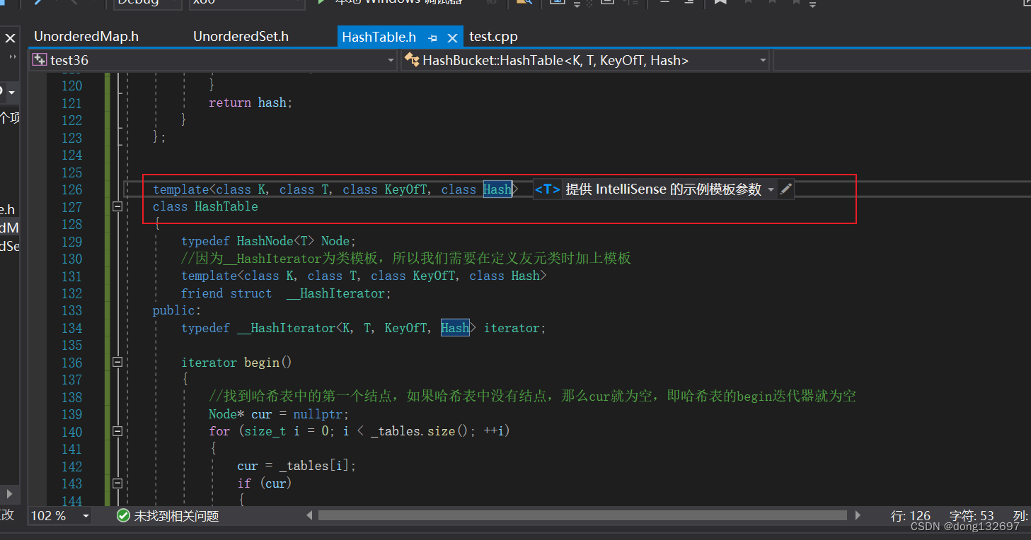Close the left side panel
Image resolution: width=1031 pixels, height=540 pixels.
pos(10,38)
